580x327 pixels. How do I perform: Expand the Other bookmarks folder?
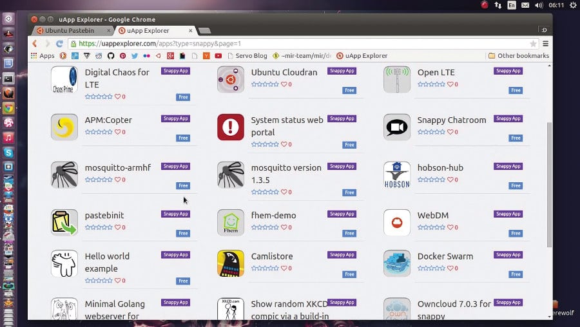pos(518,56)
